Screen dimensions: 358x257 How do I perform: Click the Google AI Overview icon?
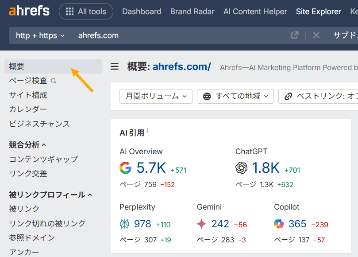125,168
